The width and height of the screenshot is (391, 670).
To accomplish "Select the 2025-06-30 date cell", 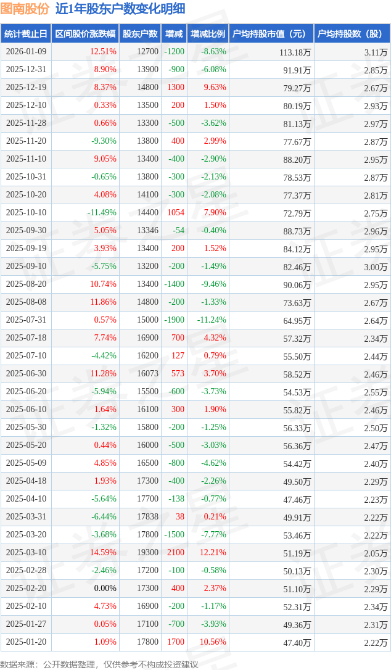I will tap(26, 374).
